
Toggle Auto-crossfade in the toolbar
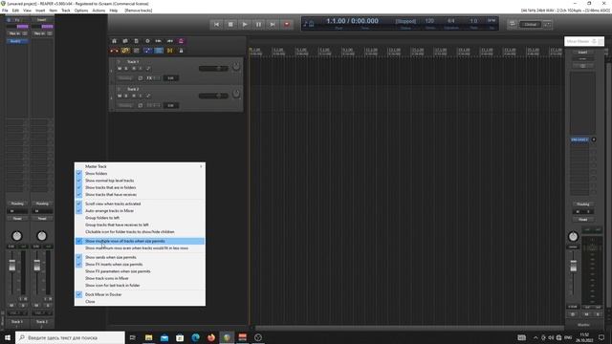tap(114, 51)
